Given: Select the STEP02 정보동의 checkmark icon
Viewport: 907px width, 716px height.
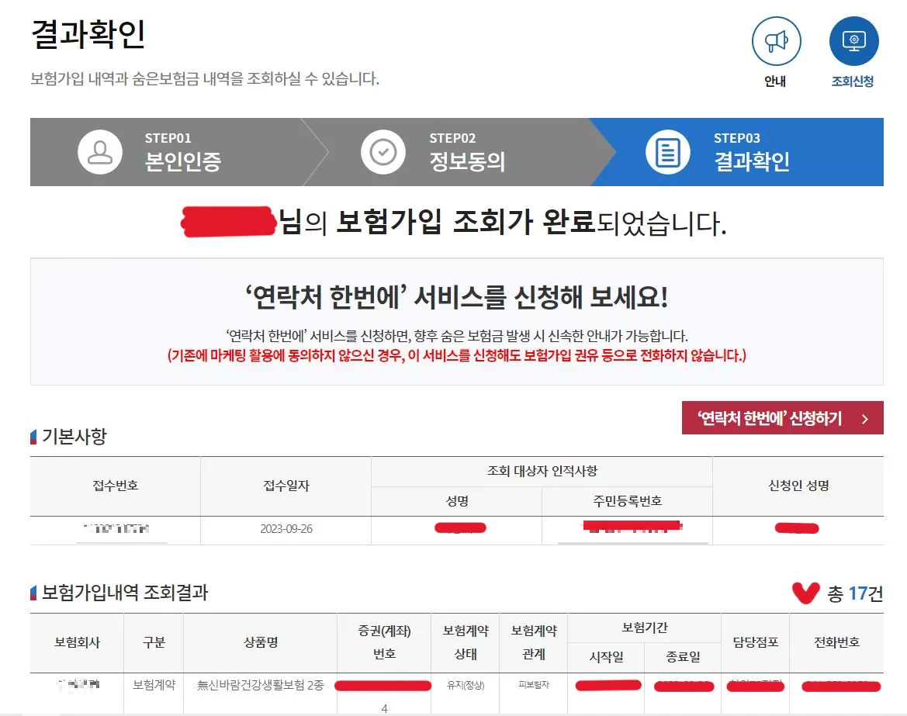Looking at the screenshot, I should point(385,152).
